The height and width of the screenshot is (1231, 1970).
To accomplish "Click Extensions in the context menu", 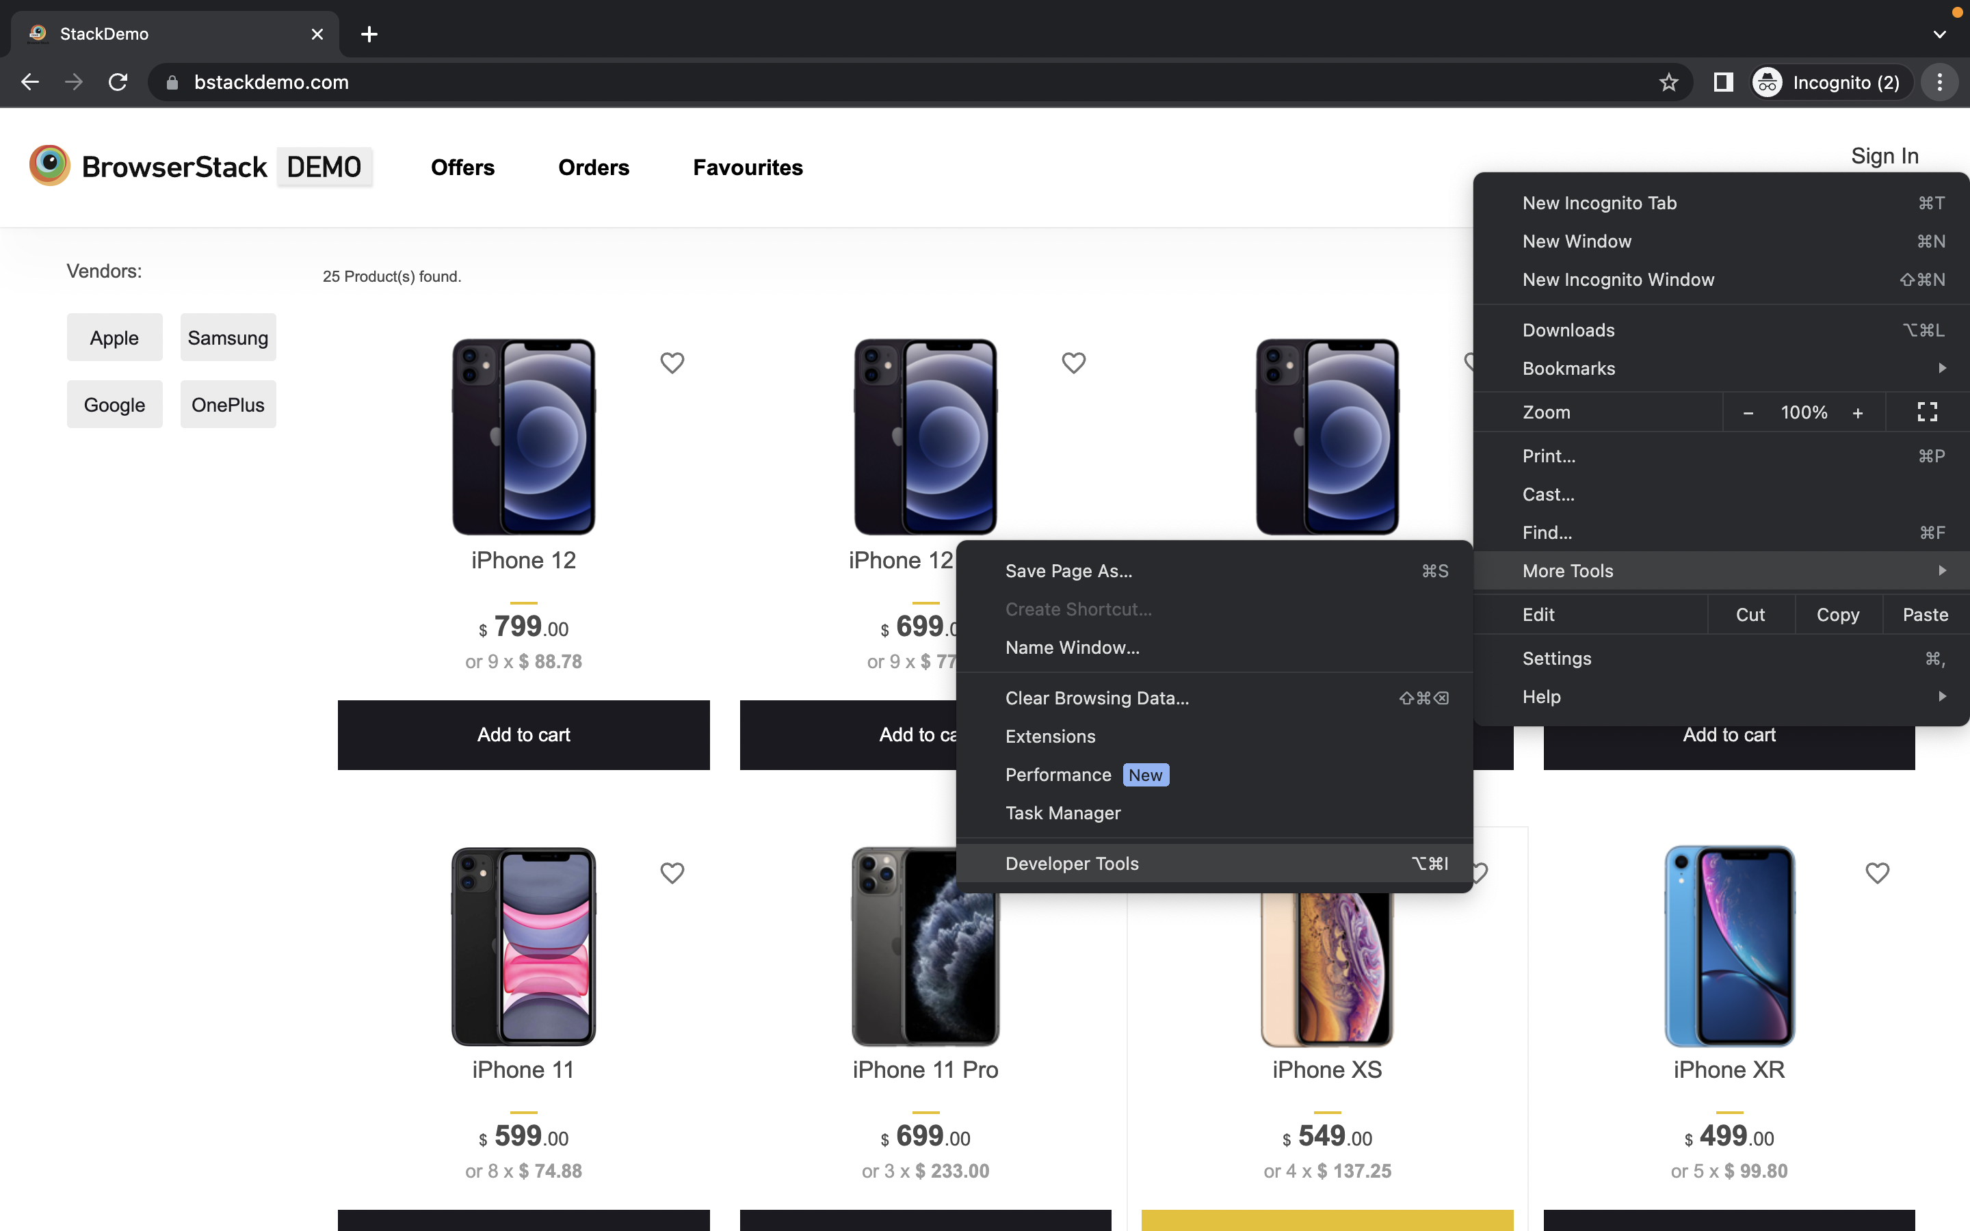I will [x=1049, y=736].
